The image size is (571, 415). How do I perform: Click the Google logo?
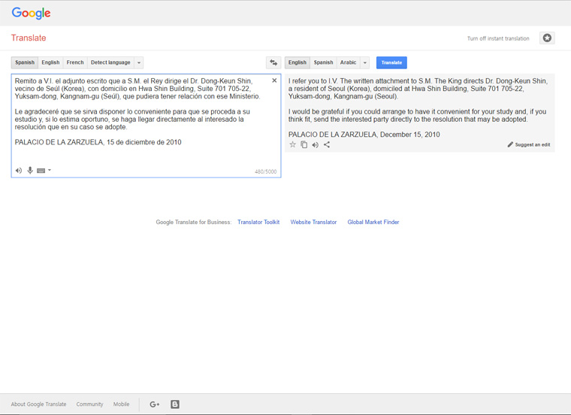(31, 13)
